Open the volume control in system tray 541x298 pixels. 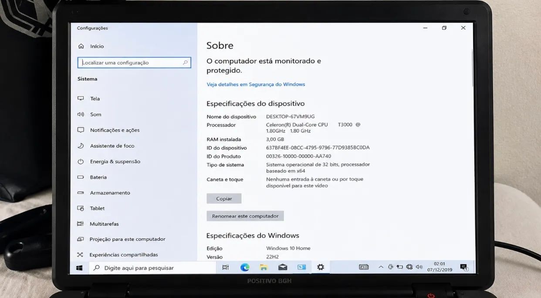[x=419, y=267]
